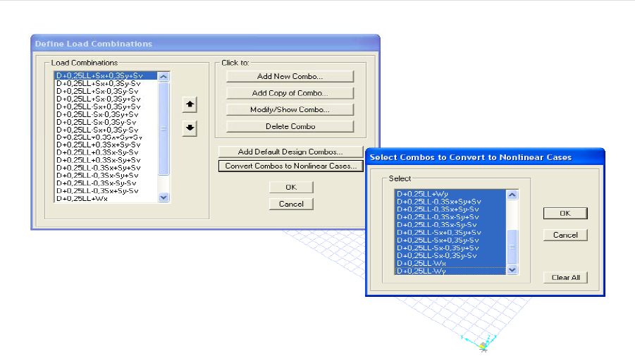The width and height of the screenshot is (635, 361).
Task: Open Convert Combos to Nonlinear Cases
Action: point(290,166)
